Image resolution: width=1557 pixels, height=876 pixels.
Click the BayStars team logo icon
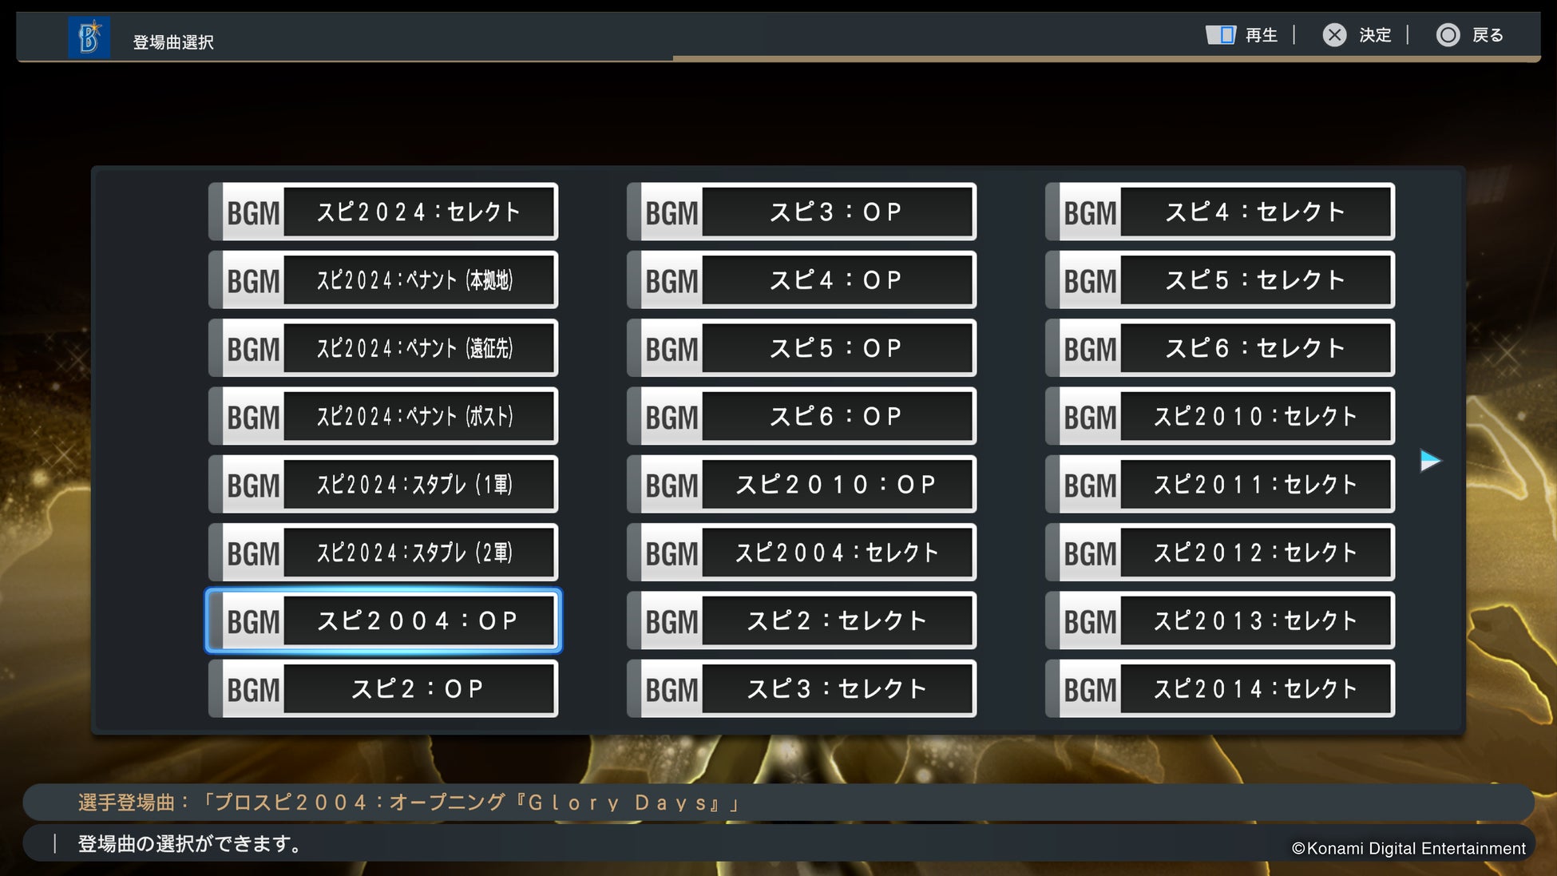[89, 37]
